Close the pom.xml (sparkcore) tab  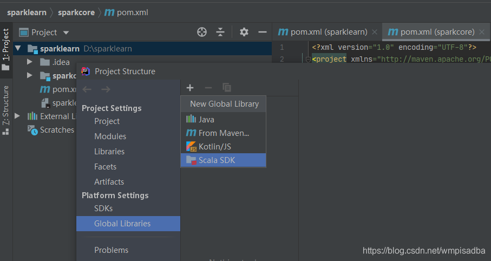pyautogui.click(x=482, y=32)
